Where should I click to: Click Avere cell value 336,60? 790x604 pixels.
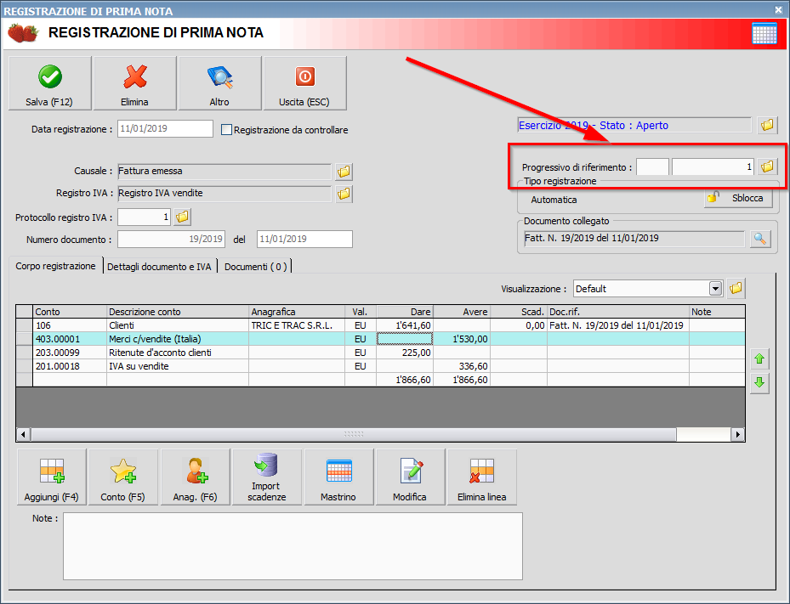tap(462, 366)
